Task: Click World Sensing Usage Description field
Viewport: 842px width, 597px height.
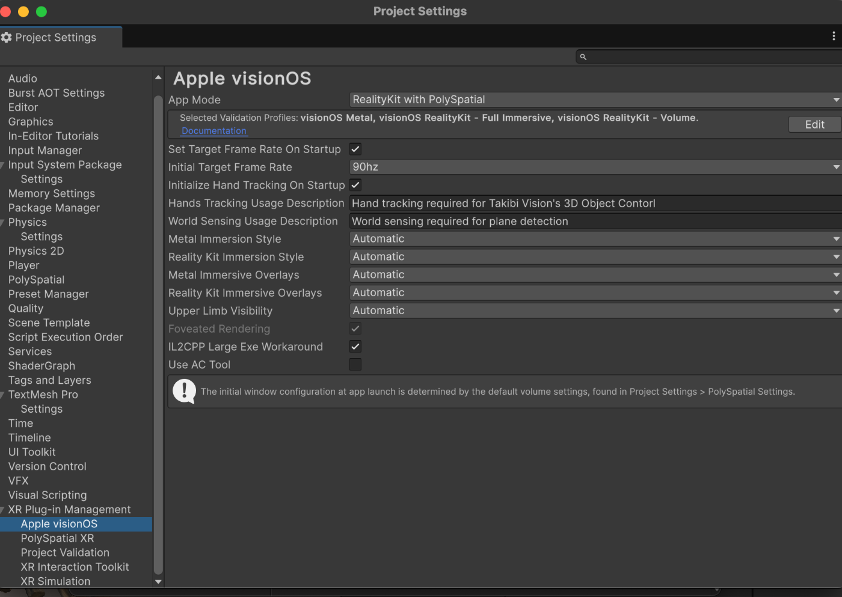Action: coord(595,221)
